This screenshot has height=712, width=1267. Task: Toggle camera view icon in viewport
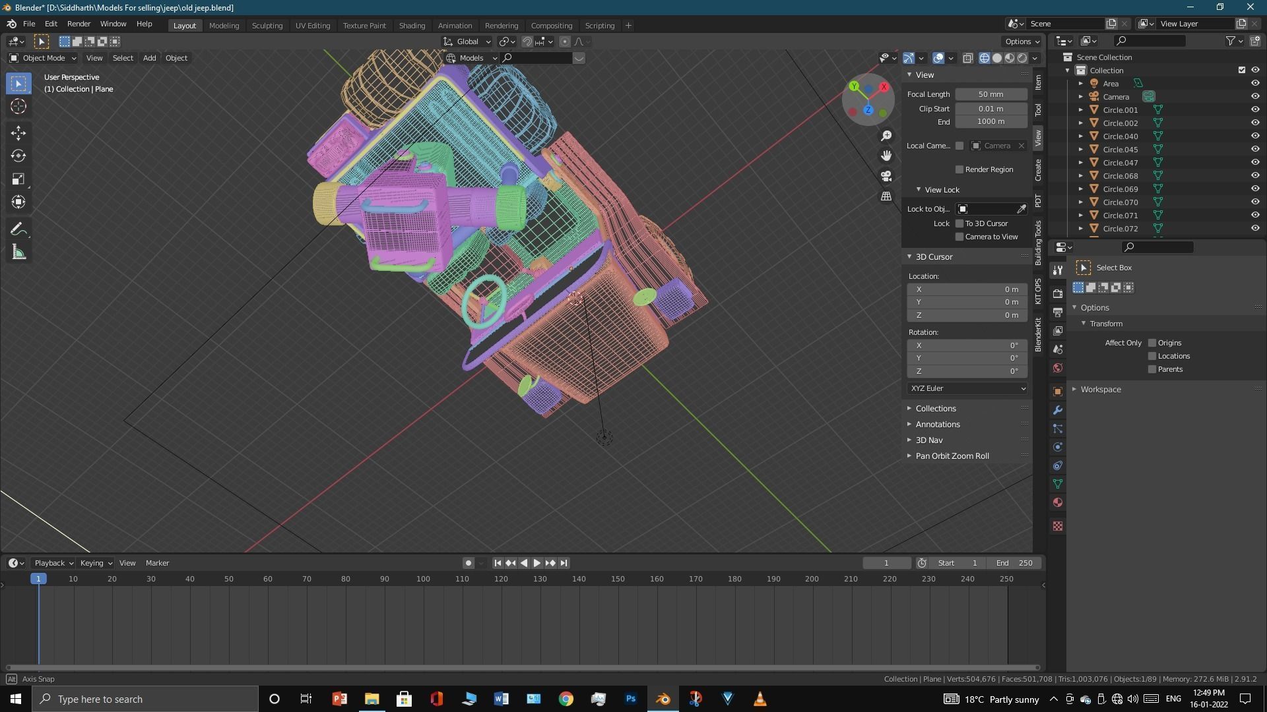[x=886, y=176]
